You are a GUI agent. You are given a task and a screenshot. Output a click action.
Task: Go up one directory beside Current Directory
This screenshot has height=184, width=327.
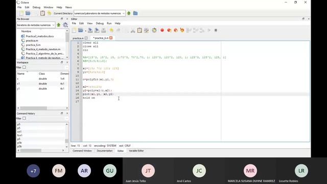129,13
